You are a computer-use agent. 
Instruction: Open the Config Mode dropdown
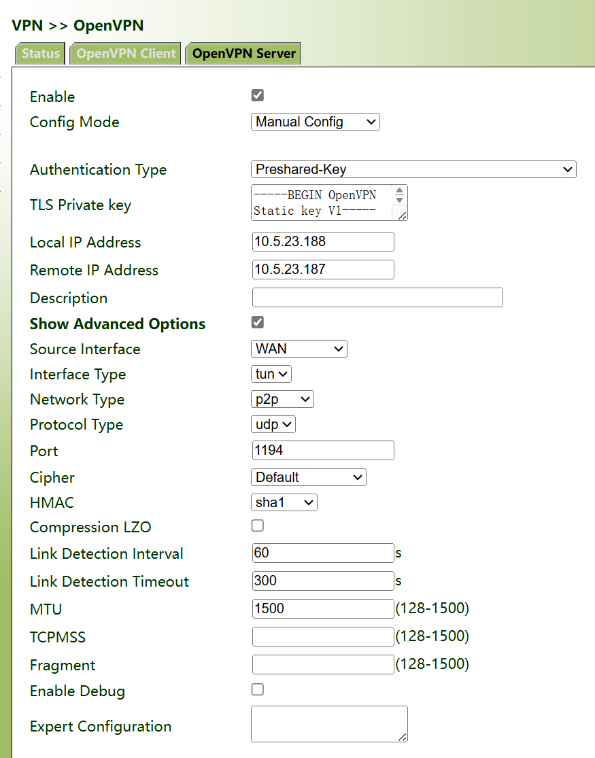pos(316,122)
